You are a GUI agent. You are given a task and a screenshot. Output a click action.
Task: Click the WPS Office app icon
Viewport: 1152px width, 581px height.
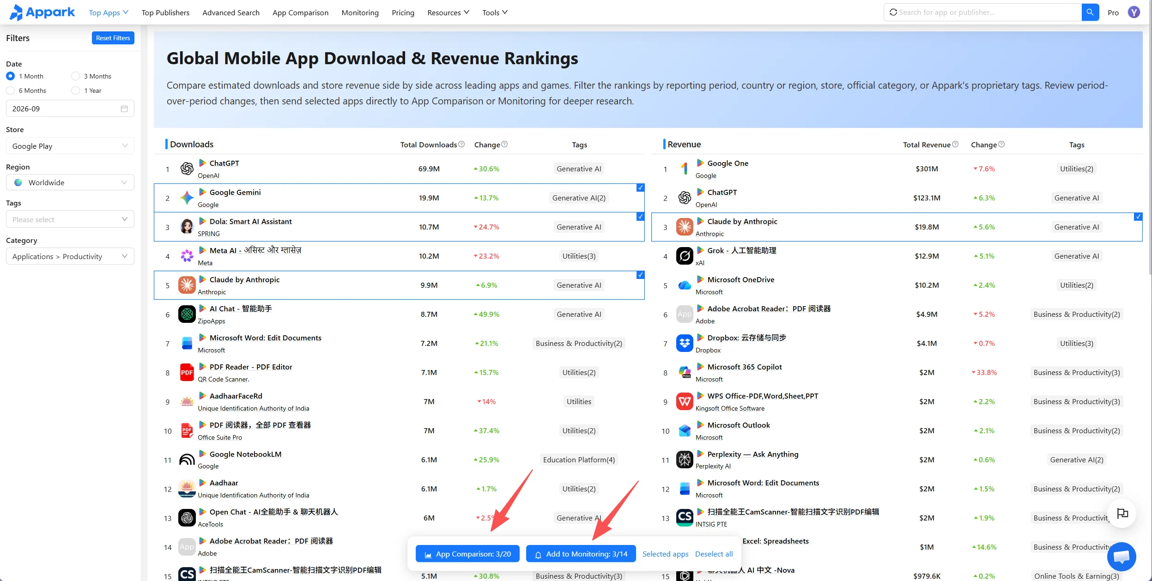coord(685,401)
